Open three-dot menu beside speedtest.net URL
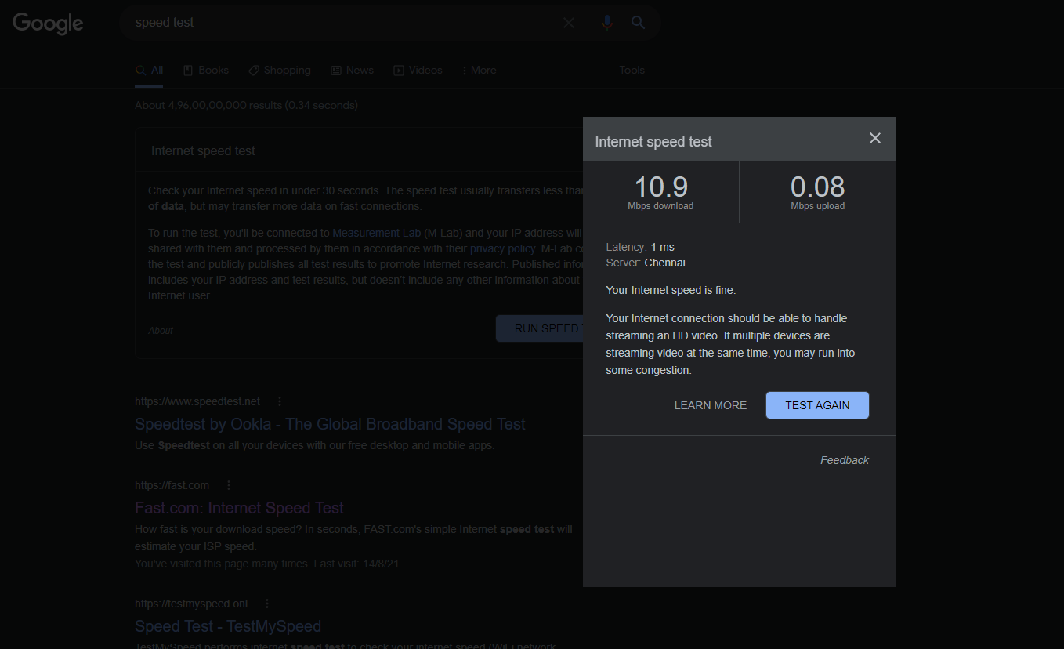 pyautogui.click(x=280, y=401)
